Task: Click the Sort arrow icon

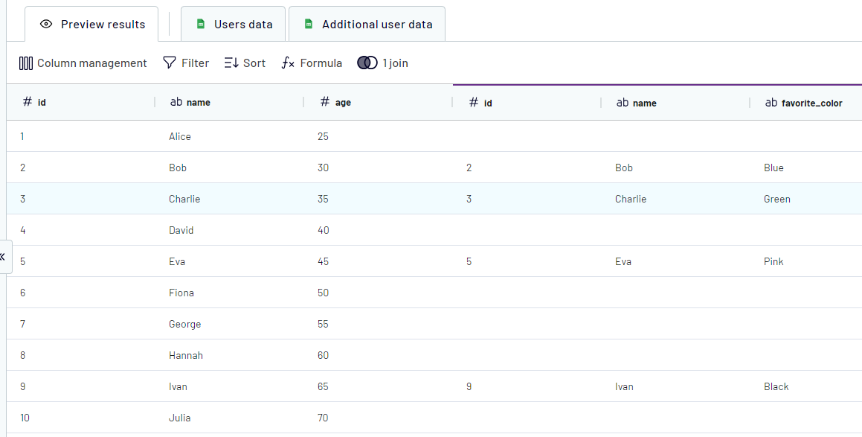Action: pos(231,63)
